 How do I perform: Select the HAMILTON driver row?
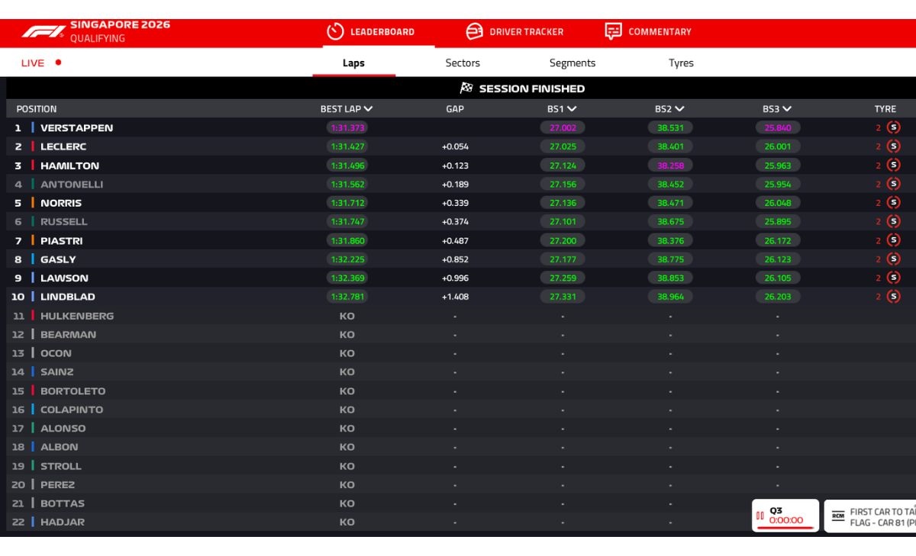(460, 166)
